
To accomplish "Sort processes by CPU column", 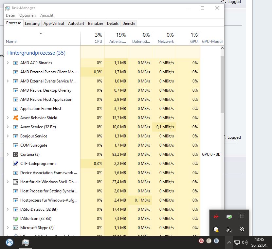I will coord(92,38).
